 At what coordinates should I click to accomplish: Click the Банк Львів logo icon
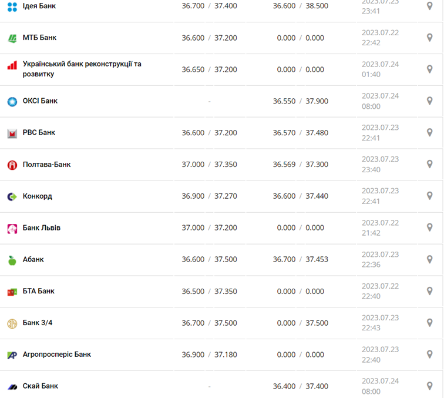[x=12, y=228]
